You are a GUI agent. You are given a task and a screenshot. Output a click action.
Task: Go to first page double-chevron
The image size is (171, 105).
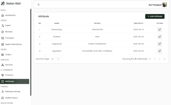pyautogui.click(x=150, y=59)
